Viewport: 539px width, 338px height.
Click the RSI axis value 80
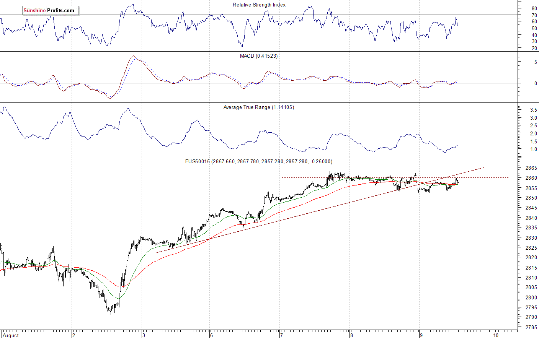[534, 8]
